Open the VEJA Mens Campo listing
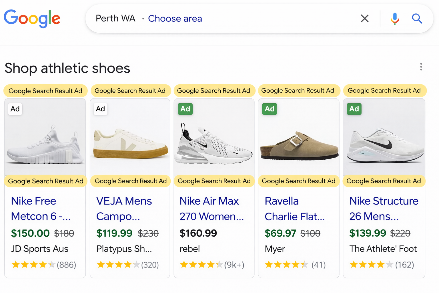The width and height of the screenshot is (439, 293). [123, 209]
